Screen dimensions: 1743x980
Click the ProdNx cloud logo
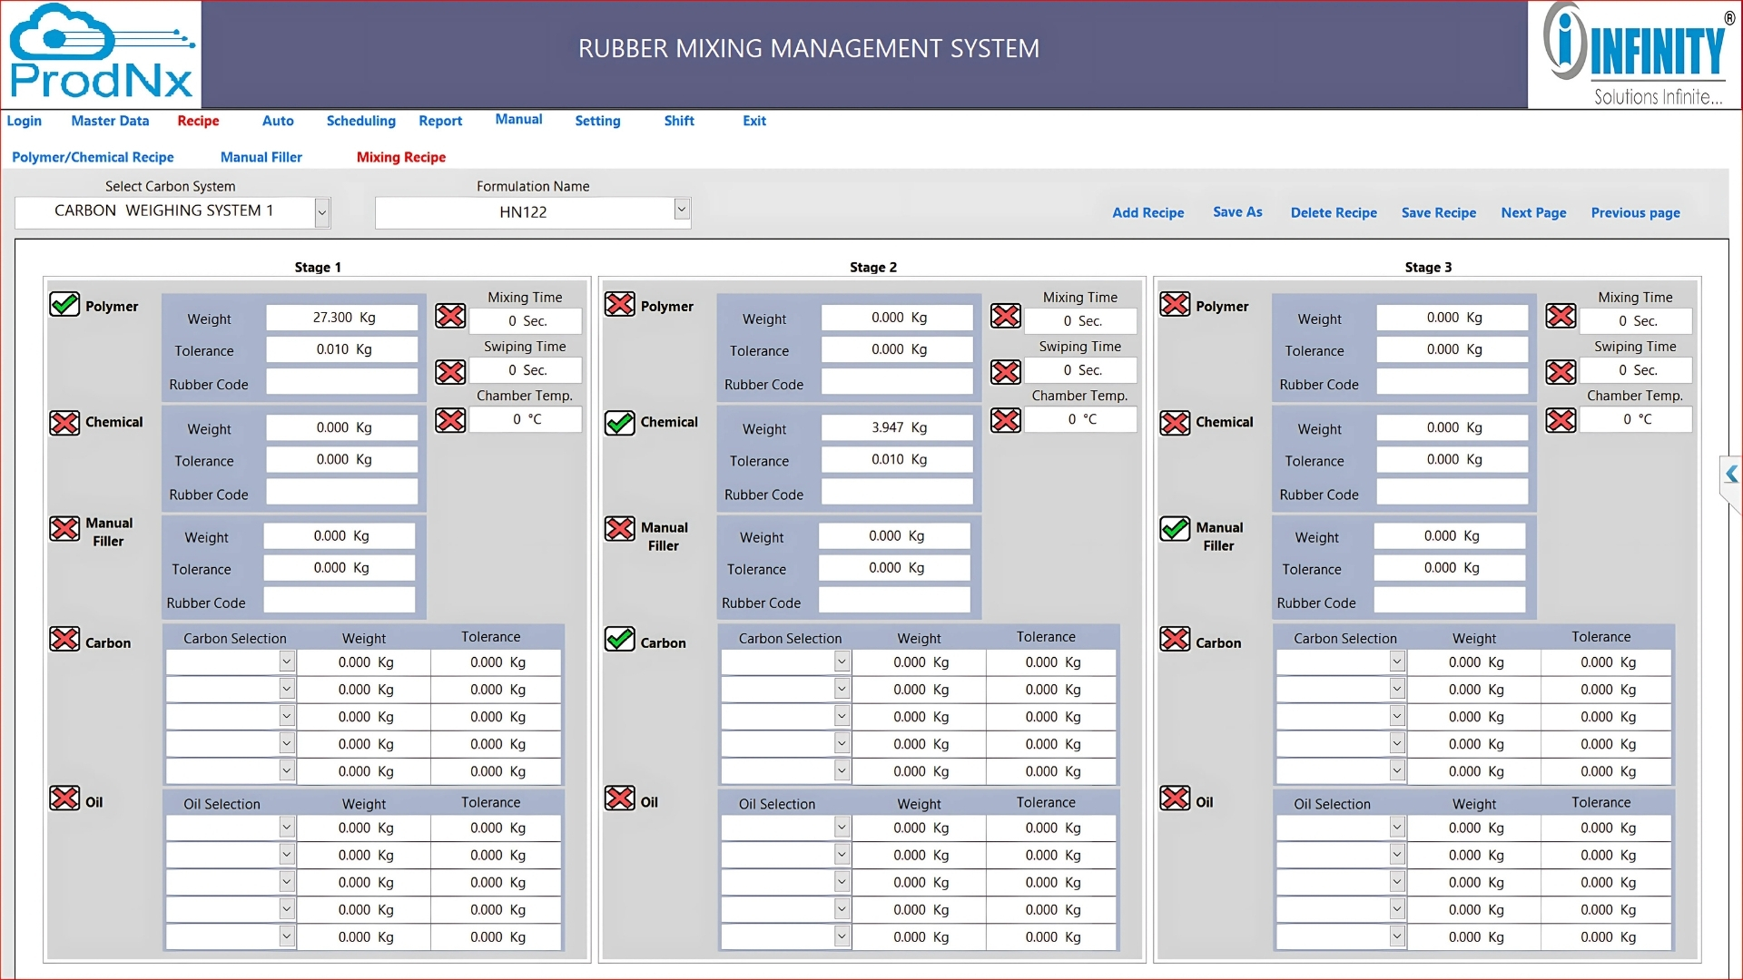coord(101,54)
